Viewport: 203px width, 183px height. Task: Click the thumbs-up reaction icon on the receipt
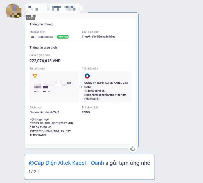132,149
